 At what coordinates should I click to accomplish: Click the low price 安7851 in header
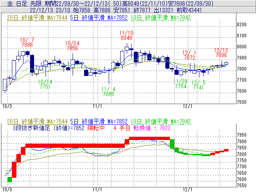[122, 10]
